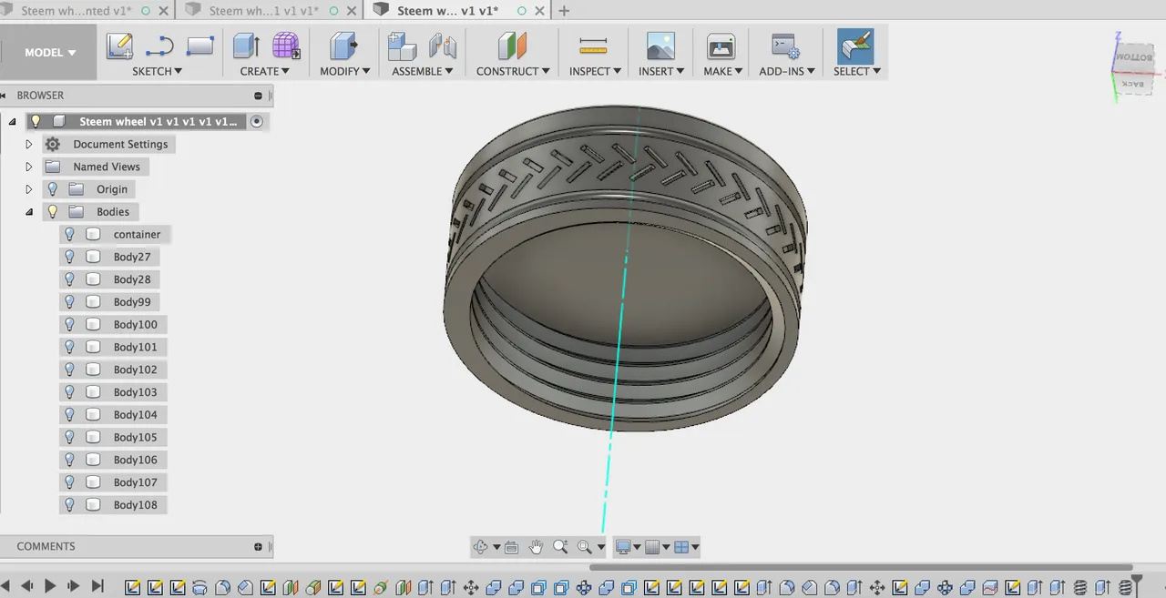Expand the Named Views tree node
The image size is (1166, 598).
29,167
